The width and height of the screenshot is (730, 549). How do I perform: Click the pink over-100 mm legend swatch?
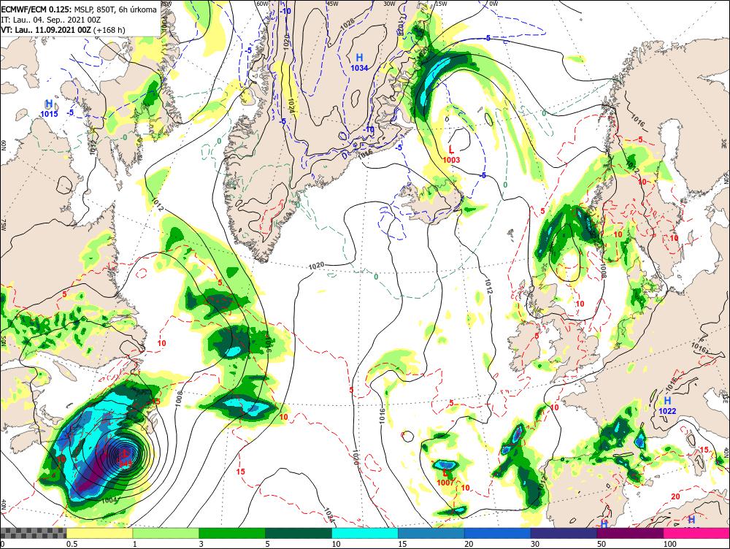(x=696, y=533)
